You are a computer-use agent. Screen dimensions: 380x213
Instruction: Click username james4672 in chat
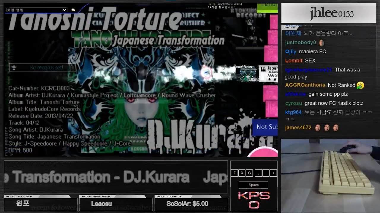(x=298, y=128)
